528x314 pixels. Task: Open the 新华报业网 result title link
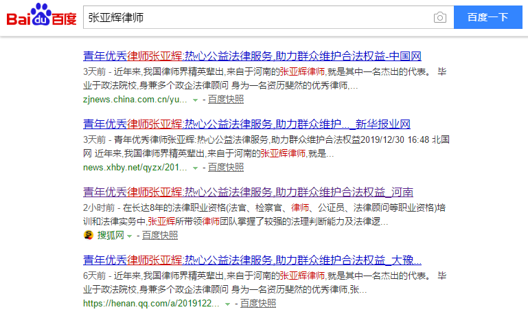(x=246, y=124)
